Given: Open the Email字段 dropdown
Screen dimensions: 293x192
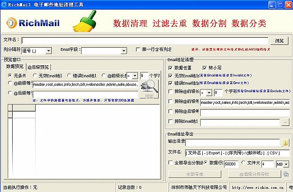Looking at the screenshot, I should point(124,51).
